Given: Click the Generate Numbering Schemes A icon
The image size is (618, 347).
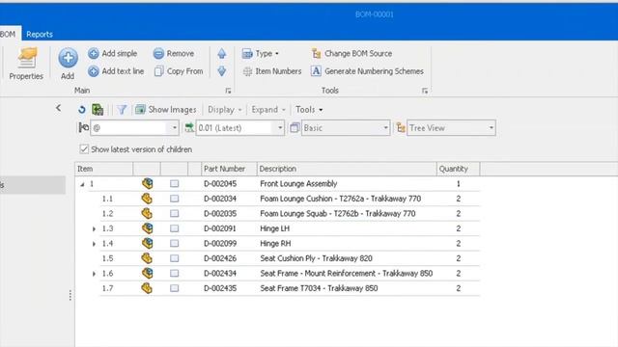Looking at the screenshot, I should tap(316, 70).
